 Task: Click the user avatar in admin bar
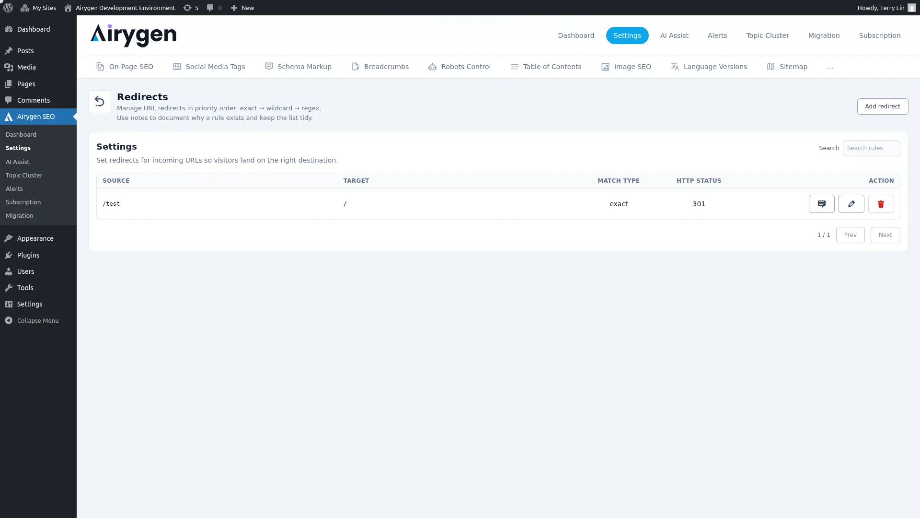click(x=912, y=8)
